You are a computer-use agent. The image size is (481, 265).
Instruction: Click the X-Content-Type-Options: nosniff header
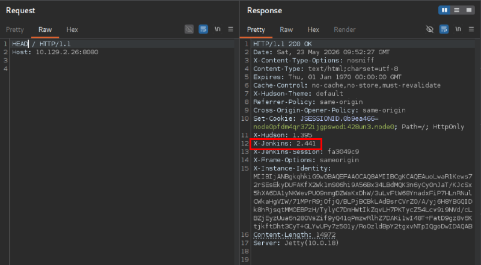click(x=313, y=61)
